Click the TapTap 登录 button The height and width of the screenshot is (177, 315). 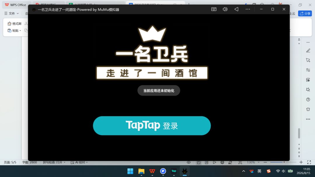point(152,126)
